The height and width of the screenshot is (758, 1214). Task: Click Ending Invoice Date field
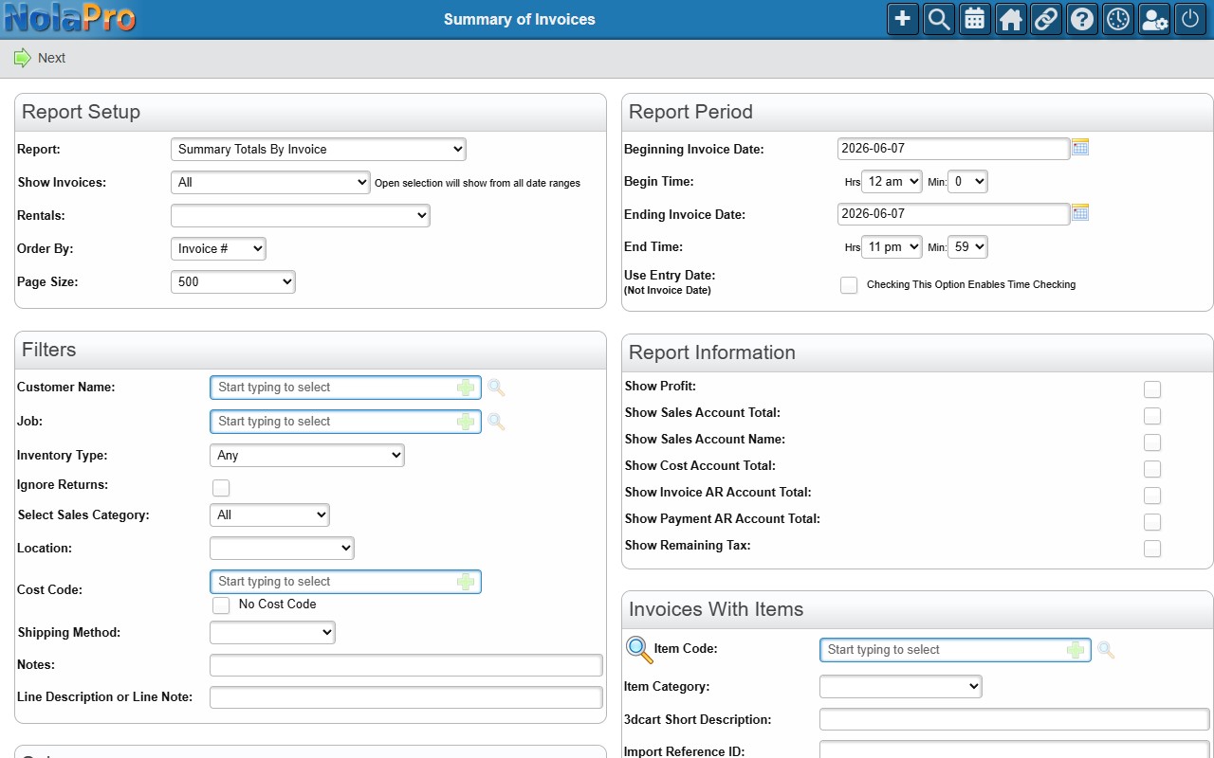(953, 213)
